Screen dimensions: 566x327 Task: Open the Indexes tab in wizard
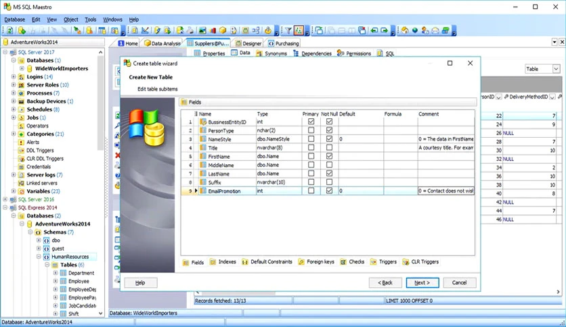(223, 262)
